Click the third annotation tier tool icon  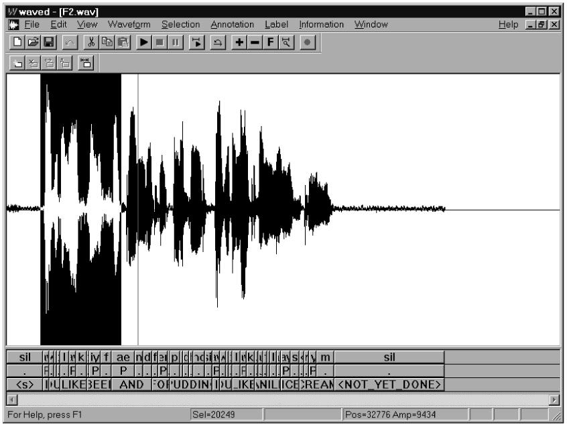pos(49,63)
